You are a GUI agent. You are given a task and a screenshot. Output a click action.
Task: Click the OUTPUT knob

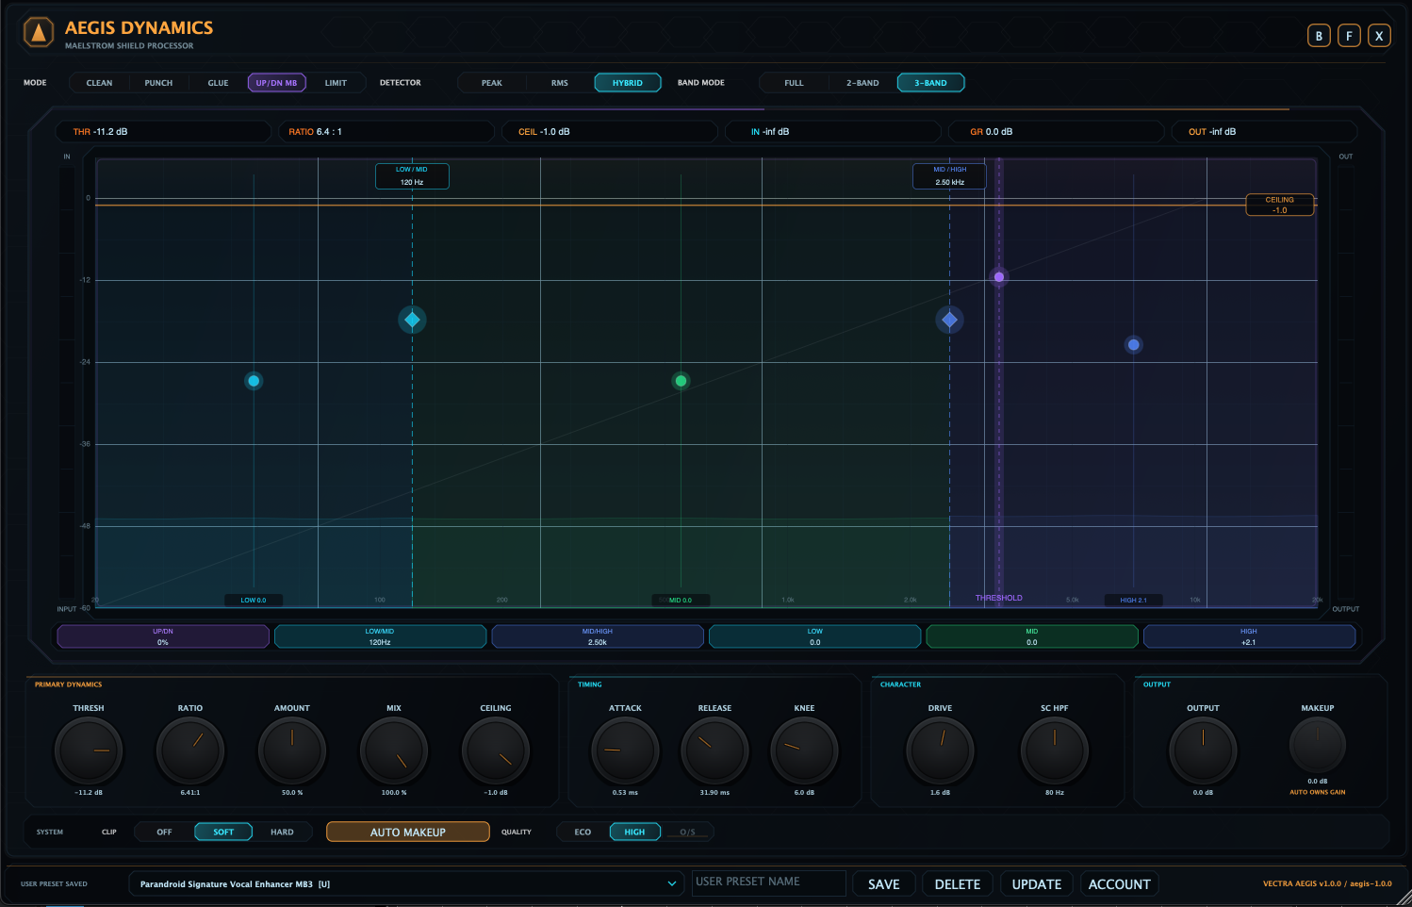click(x=1203, y=750)
